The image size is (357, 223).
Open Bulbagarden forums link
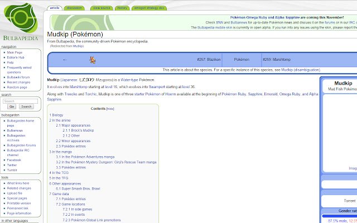(21, 146)
